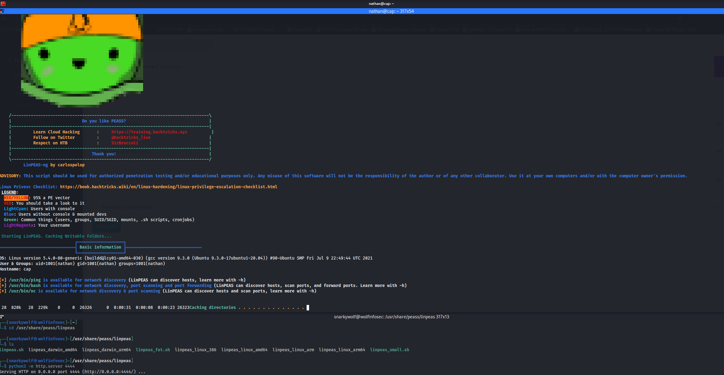The image size is (724, 375).
Task: Click the @hacktricks_live Twitter handle
Action: click(131, 137)
